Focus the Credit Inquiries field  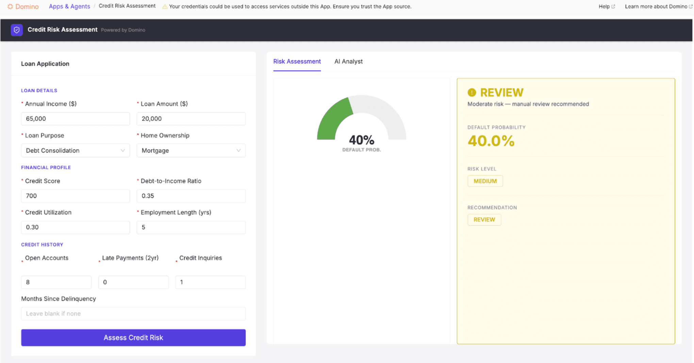pos(211,282)
